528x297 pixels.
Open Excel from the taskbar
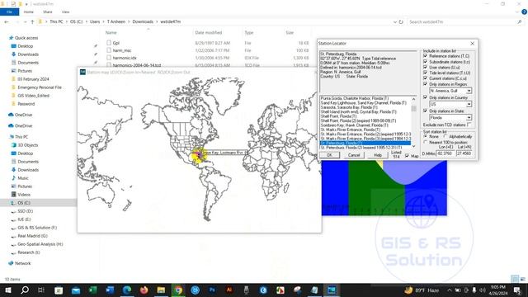(92, 290)
